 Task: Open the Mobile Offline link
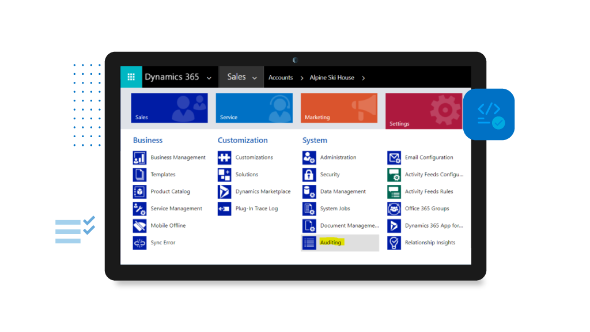pos(168,225)
